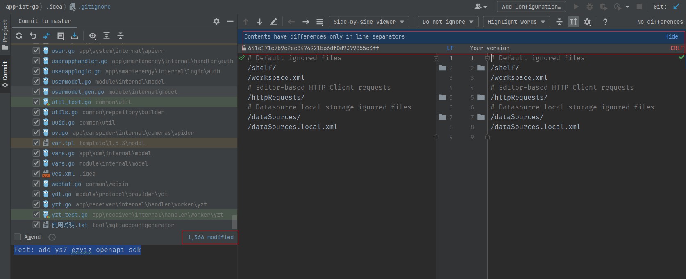This screenshot has height=279, width=686.
Task: Expand all nodes in changes tree
Action: (107, 36)
